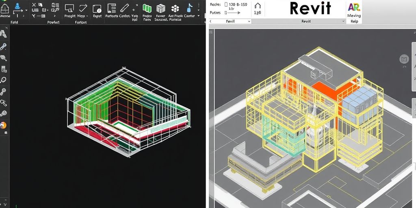
Task: Click the table-grid icon in small icon grid
Action: coord(55,5)
